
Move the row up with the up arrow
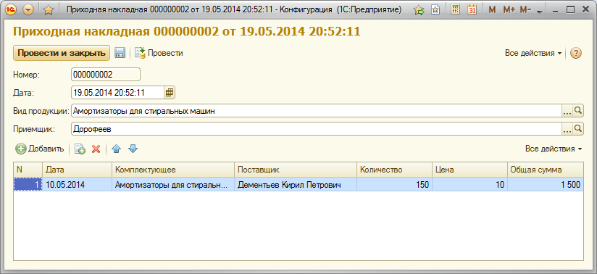116,149
